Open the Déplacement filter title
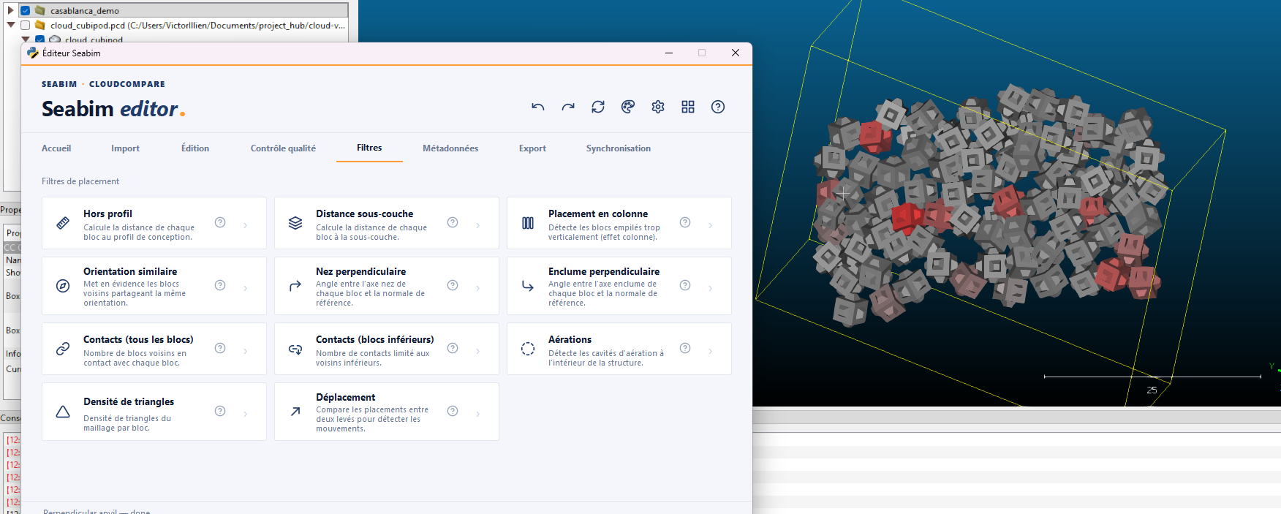 (345, 397)
